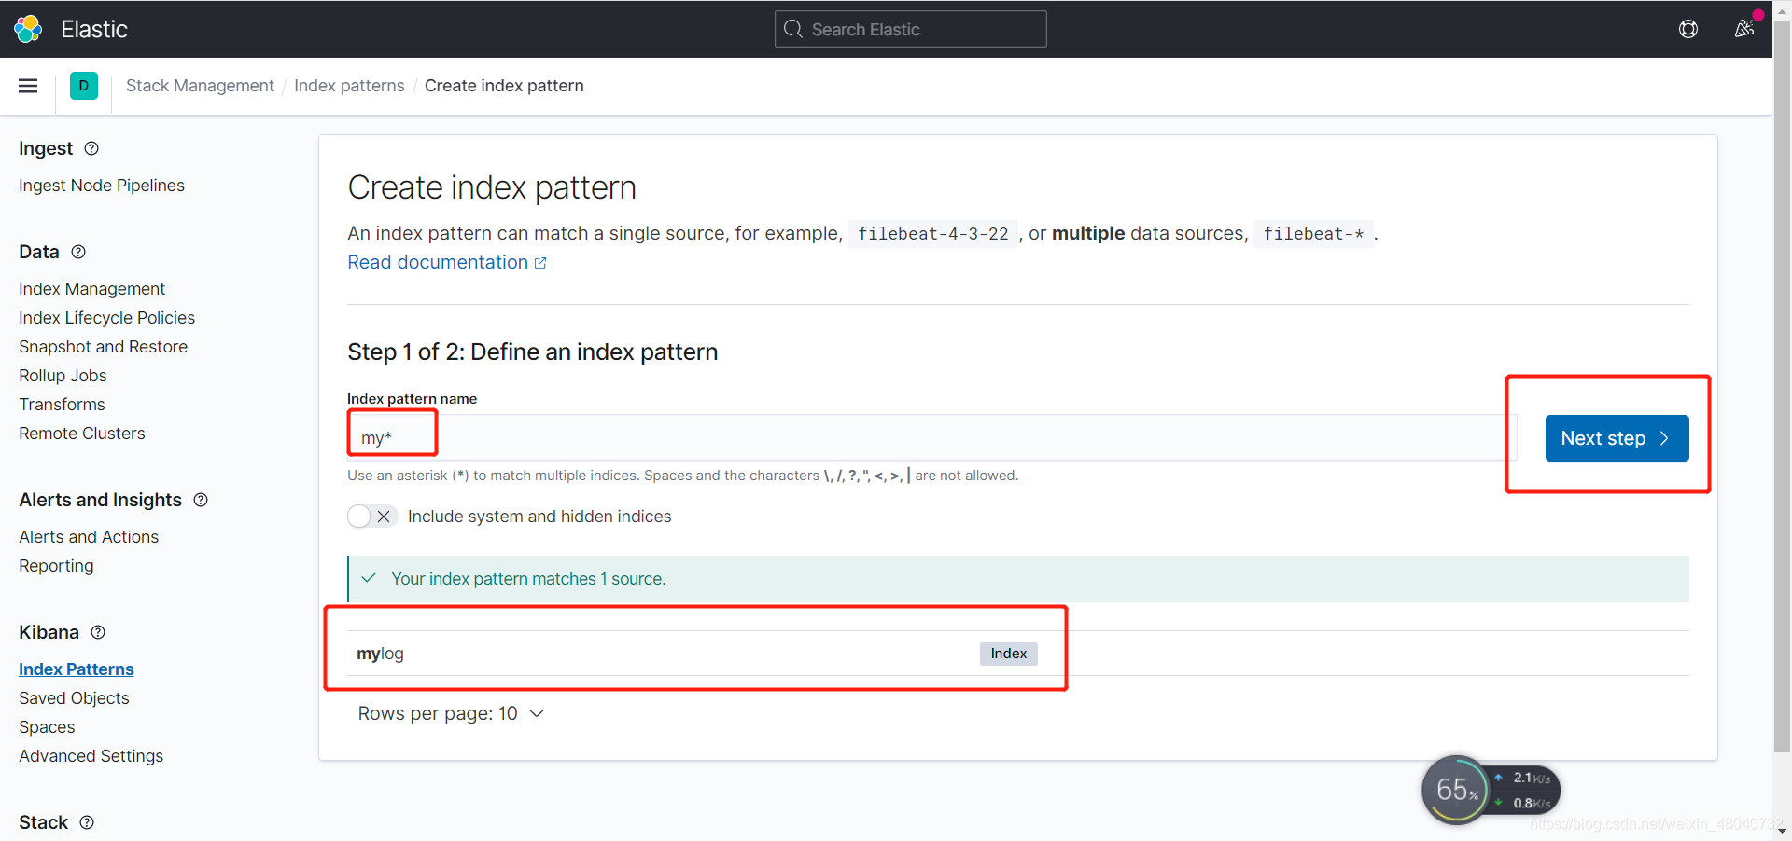Open the hamburger navigation menu
This screenshot has width=1792, height=841.
28,86
